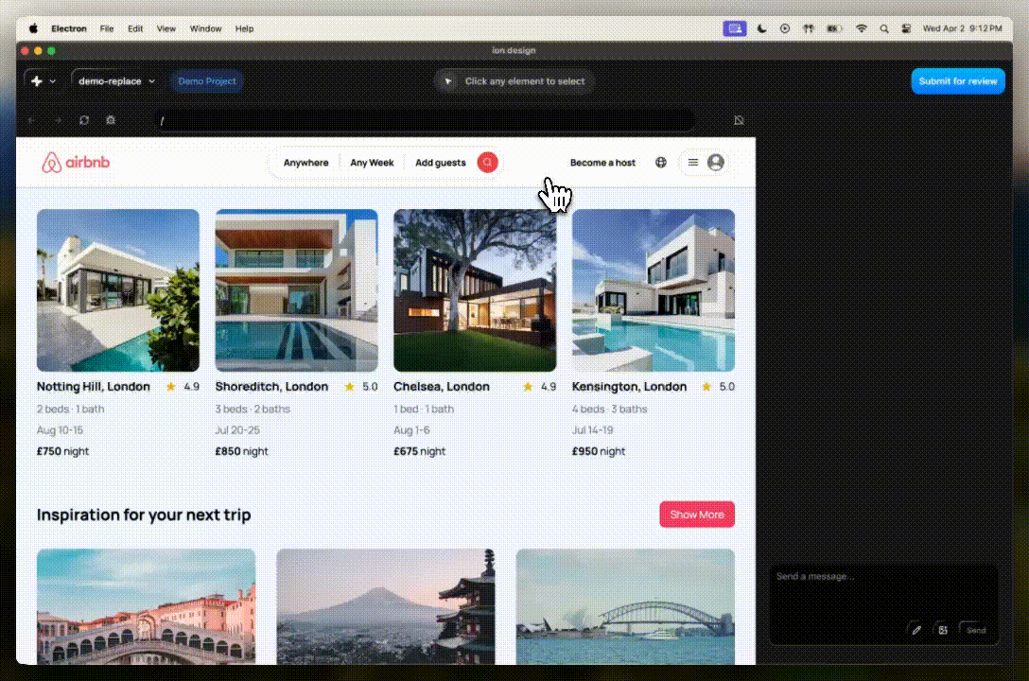Click the globe language icon
The image size is (1029, 681).
[661, 163]
